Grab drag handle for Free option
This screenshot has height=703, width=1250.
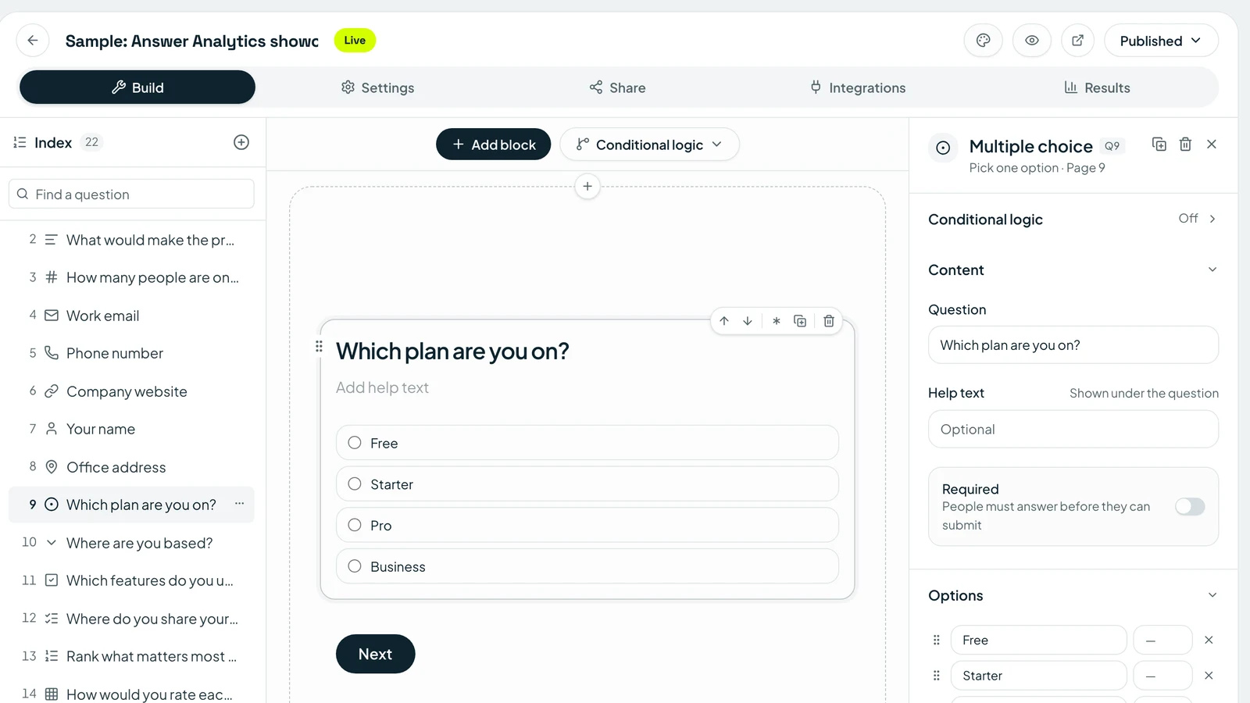pyautogui.click(x=937, y=640)
